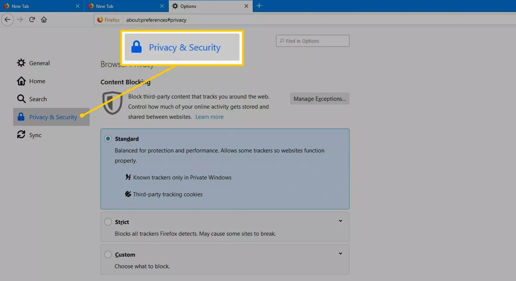Go to the Firefox home page icon
This screenshot has height=281, width=516.
pyautogui.click(x=44, y=20)
